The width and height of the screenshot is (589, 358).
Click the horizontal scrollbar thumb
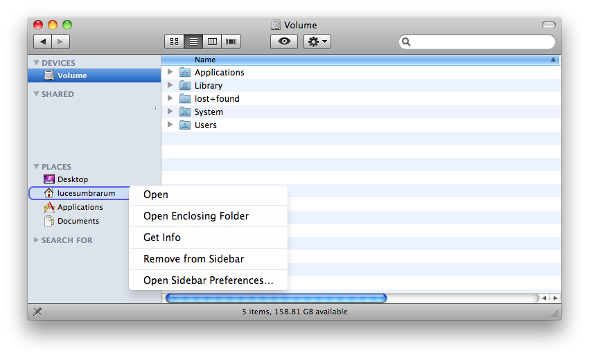(x=276, y=298)
